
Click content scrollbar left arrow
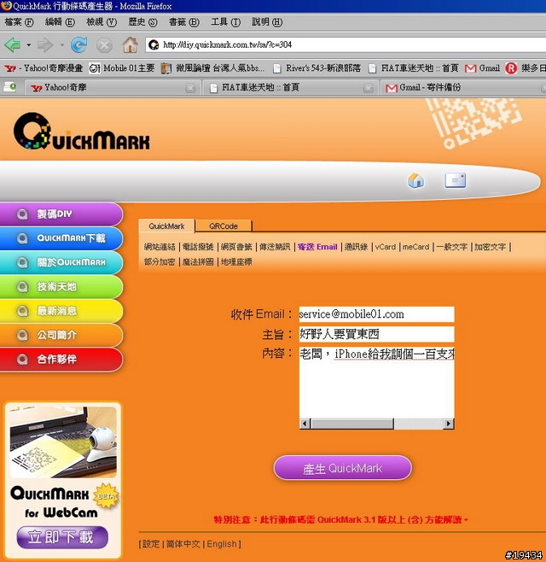tap(305, 424)
